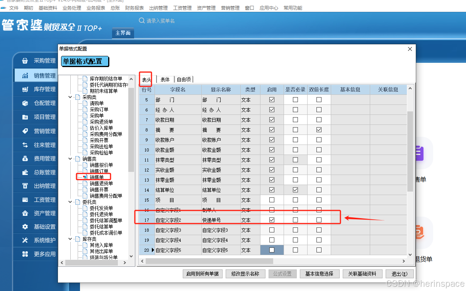
Task: Open the 营销管理 tag icon
Action: click(x=25, y=131)
